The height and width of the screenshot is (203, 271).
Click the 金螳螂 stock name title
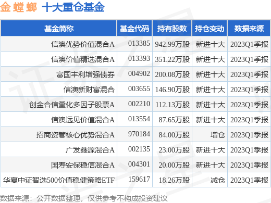[x=18, y=7]
